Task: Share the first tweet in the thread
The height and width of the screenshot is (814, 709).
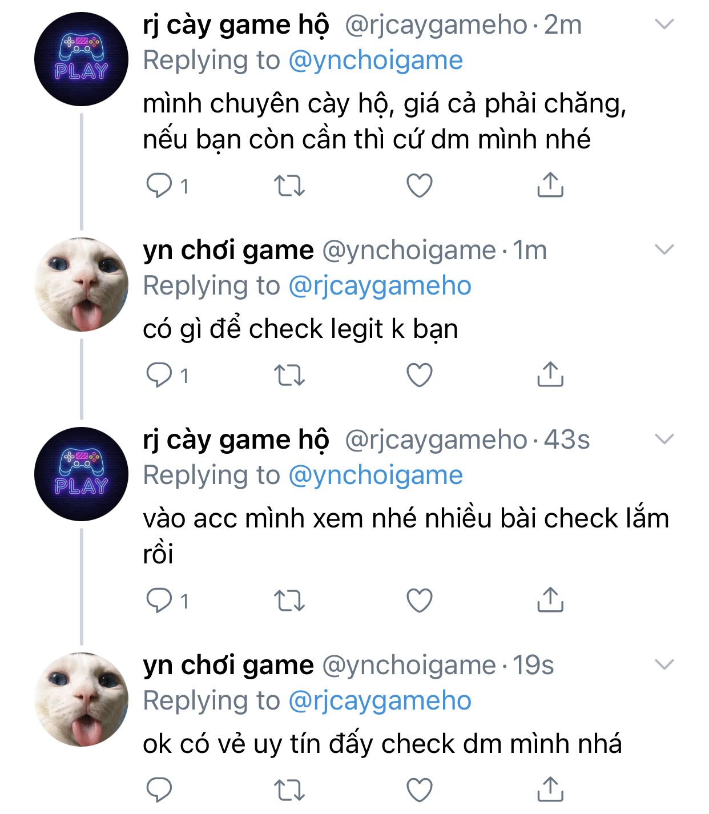Action: pyautogui.click(x=550, y=184)
